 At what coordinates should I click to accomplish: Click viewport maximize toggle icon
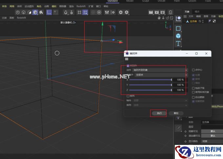click(x=172, y=18)
